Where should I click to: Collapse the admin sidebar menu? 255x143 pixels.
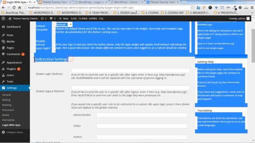[12, 132]
